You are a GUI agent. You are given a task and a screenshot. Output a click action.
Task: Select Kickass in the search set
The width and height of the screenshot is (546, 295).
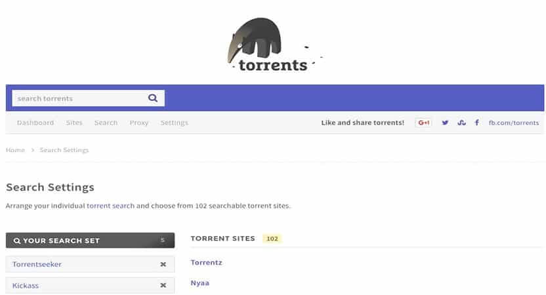point(26,286)
